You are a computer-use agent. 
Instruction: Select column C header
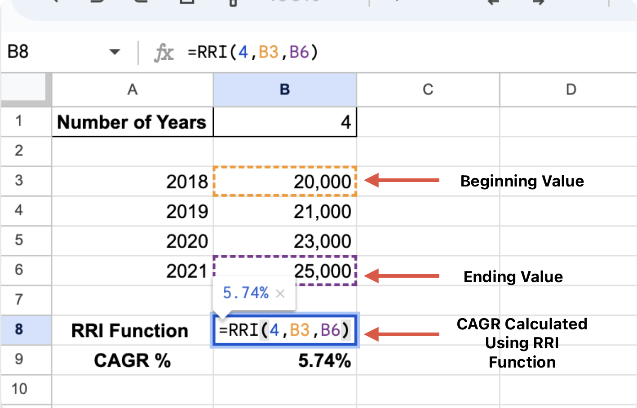(428, 90)
